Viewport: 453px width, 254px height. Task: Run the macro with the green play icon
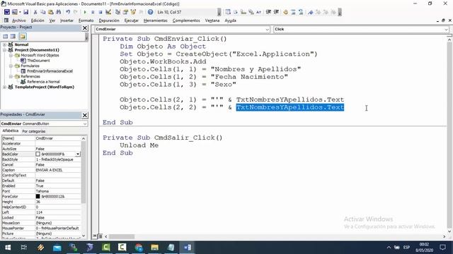click(x=85, y=12)
